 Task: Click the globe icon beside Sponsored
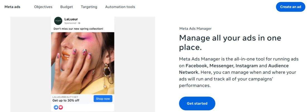tap(79, 23)
